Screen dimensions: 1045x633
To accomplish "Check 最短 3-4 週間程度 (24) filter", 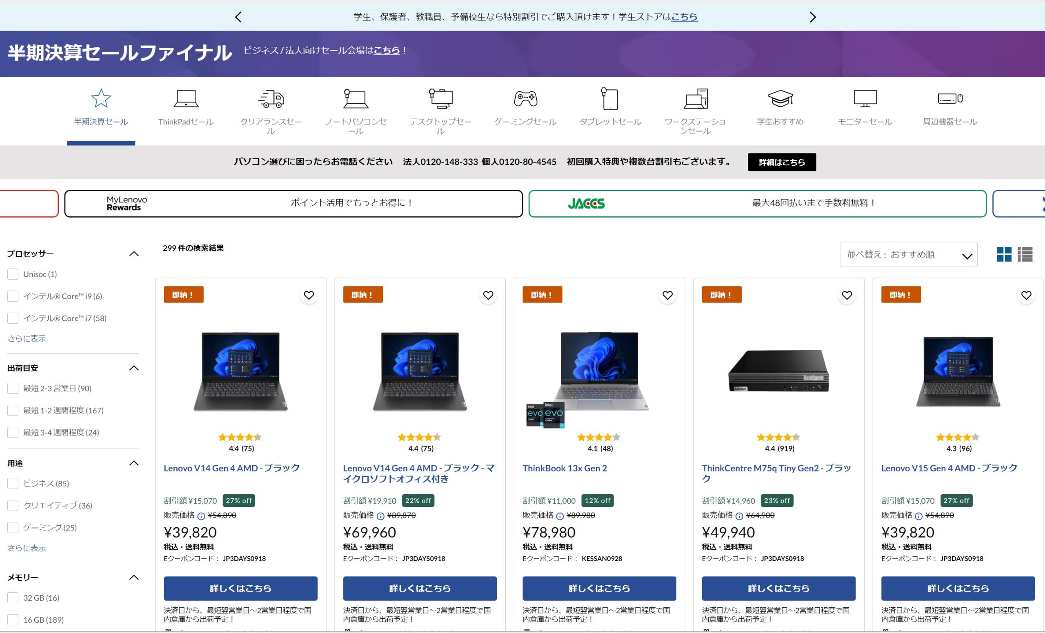I will pos(13,433).
